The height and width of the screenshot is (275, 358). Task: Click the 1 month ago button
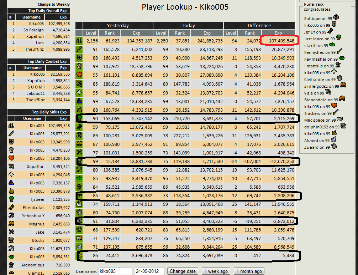tap(249, 271)
